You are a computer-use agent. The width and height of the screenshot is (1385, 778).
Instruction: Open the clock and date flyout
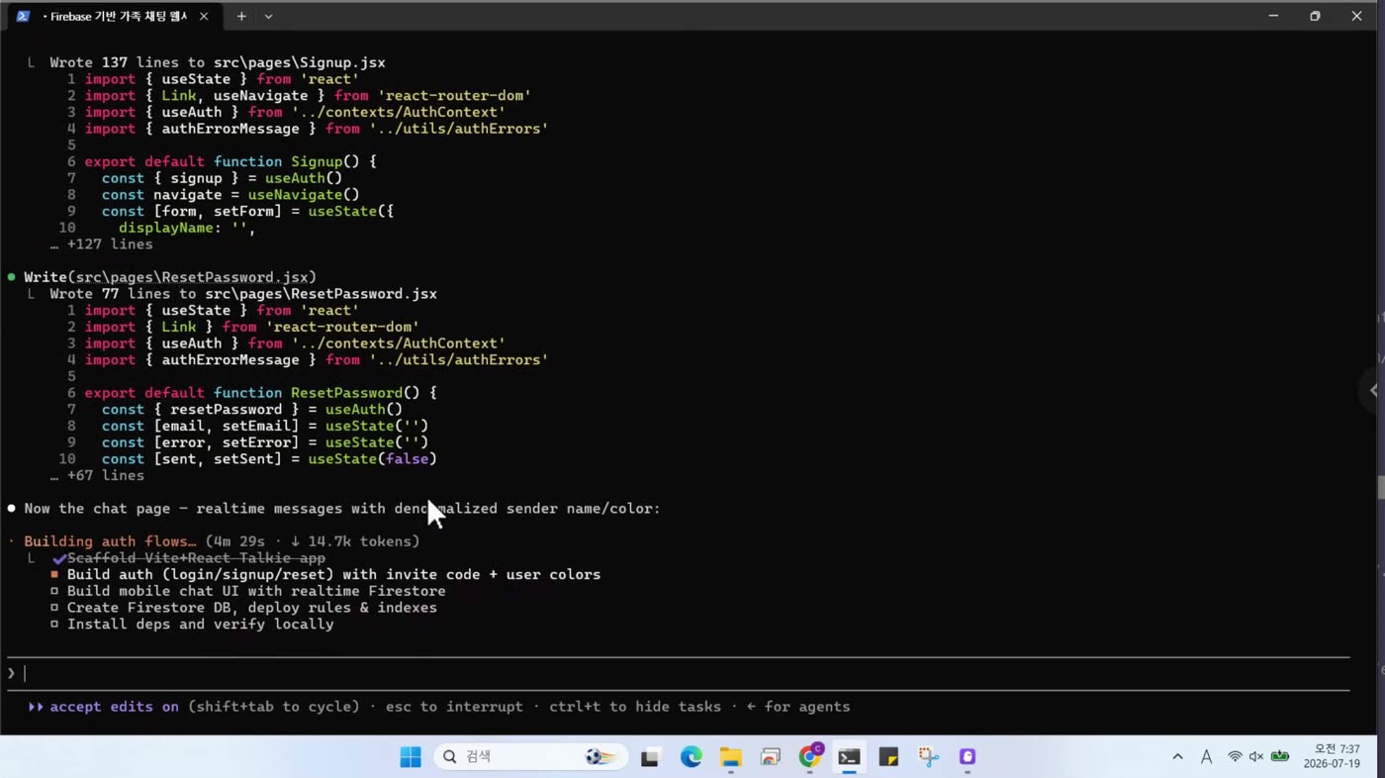click(x=1332, y=757)
